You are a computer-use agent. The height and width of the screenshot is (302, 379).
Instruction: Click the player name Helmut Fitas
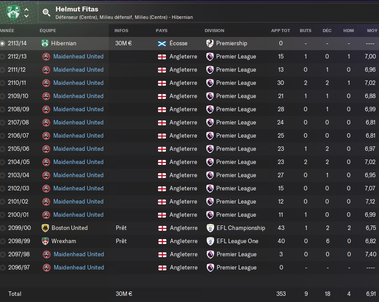pos(77,9)
